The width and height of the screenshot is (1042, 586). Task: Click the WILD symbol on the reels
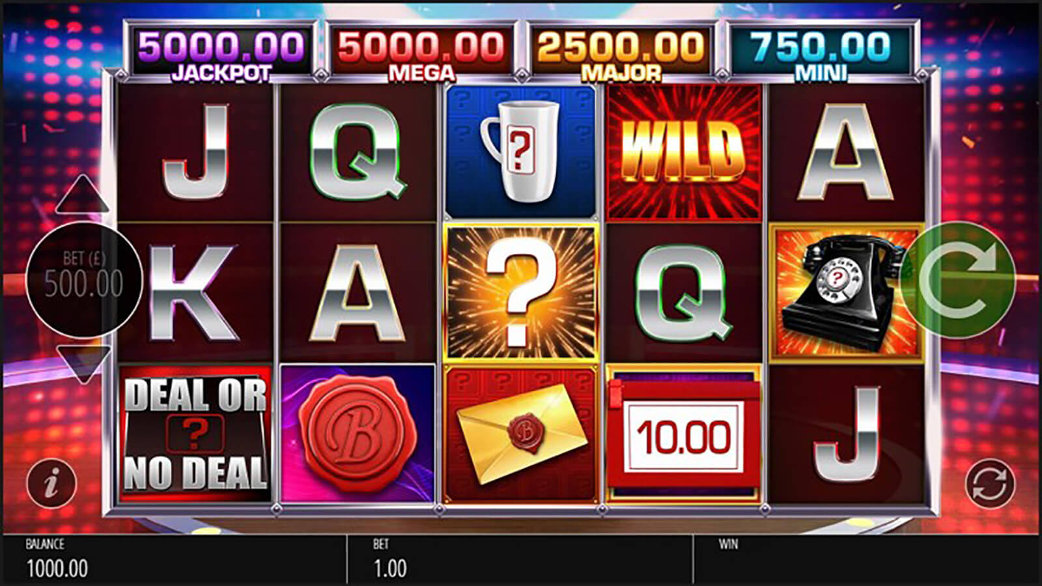pyautogui.click(x=684, y=153)
